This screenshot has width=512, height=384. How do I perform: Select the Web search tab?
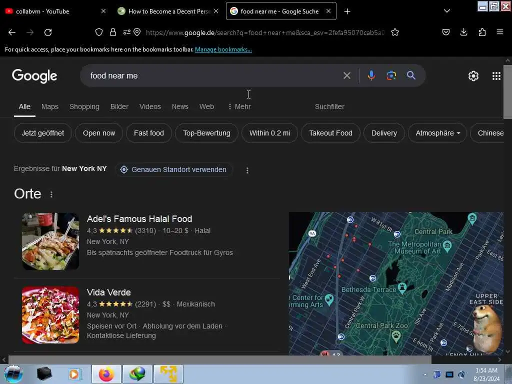click(206, 107)
